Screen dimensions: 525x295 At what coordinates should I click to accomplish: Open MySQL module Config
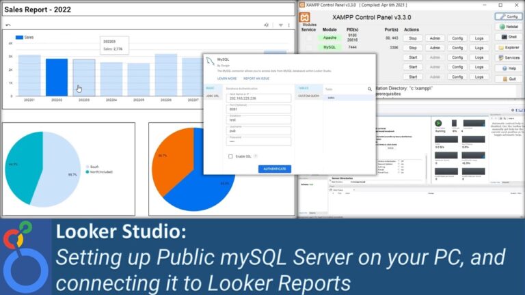(x=457, y=48)
